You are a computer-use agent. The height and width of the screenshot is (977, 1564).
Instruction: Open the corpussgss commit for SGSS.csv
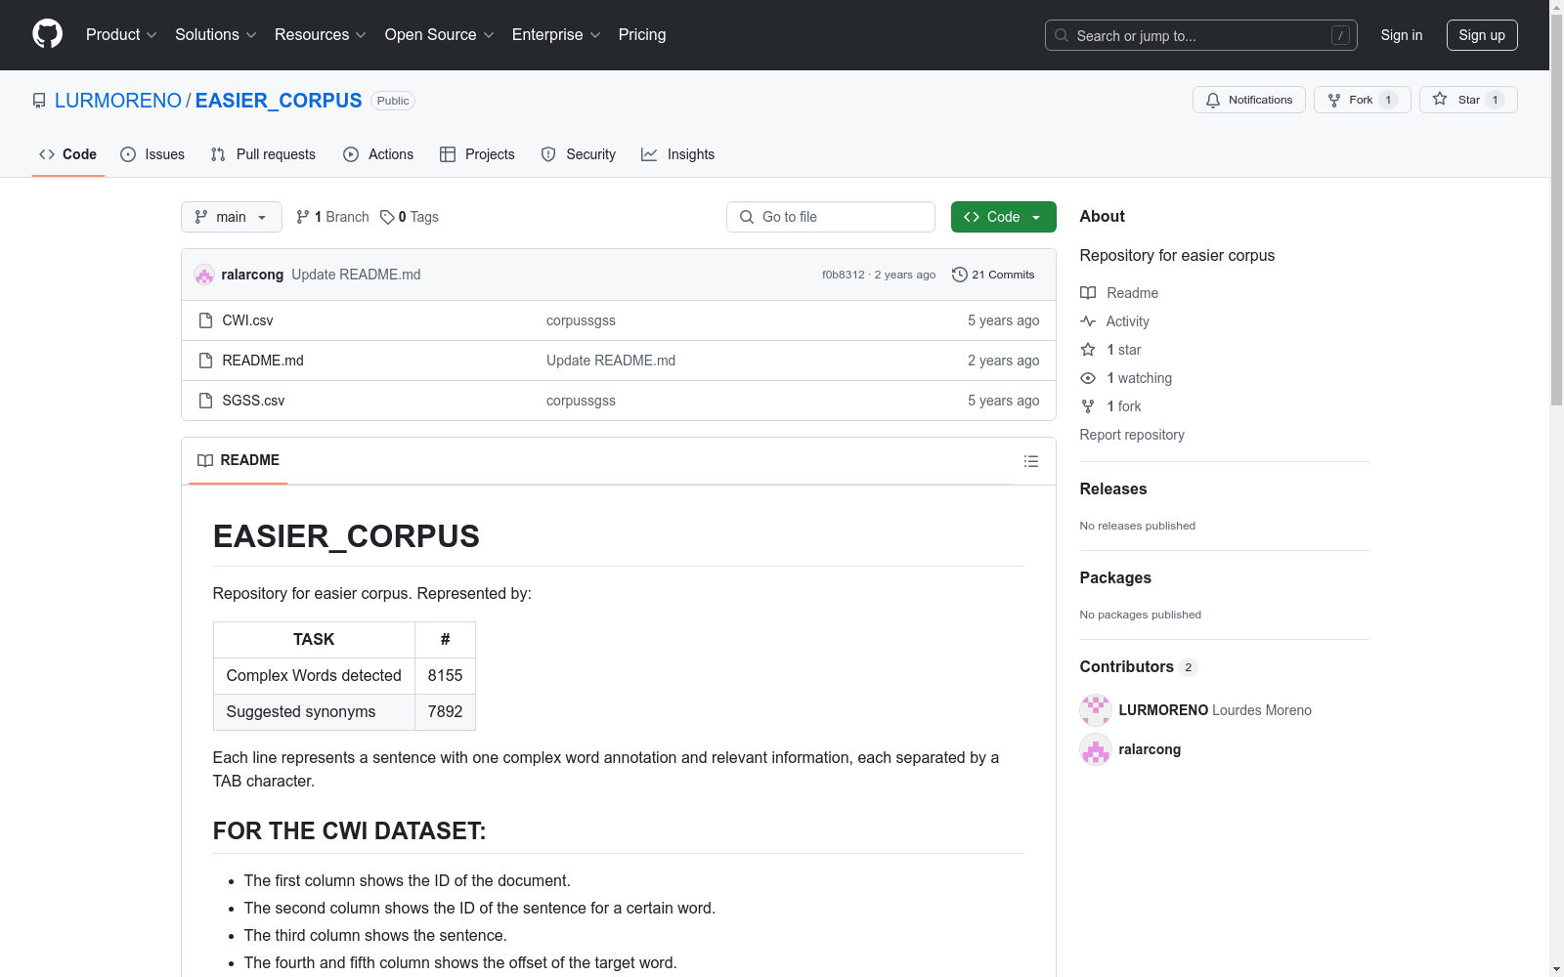pyautogui.click(x=581, y=401)
